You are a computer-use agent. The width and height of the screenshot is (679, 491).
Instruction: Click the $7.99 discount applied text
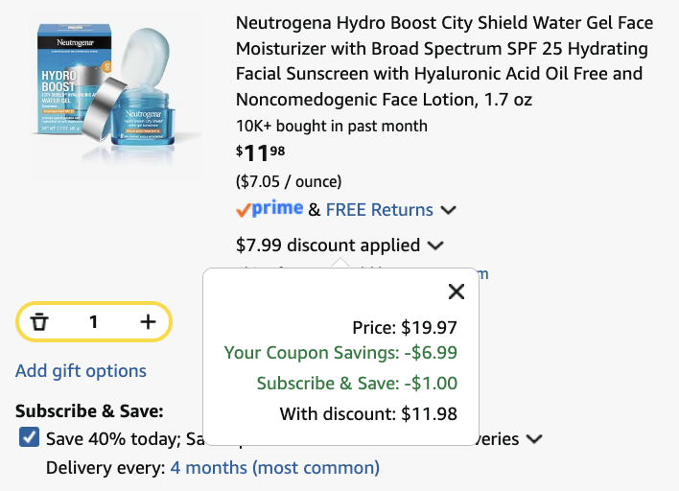(x=328, y=245)
